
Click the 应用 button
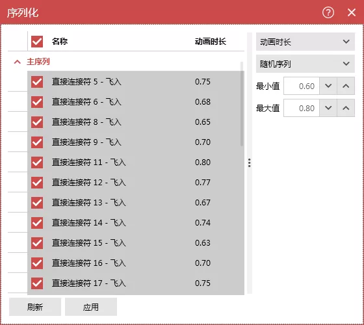click(91, 307)
